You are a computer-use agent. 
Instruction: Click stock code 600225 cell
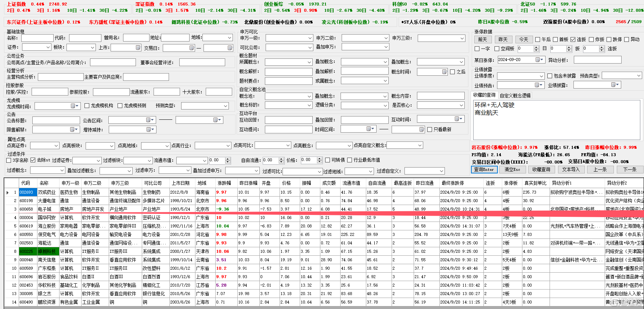[28, 251]
